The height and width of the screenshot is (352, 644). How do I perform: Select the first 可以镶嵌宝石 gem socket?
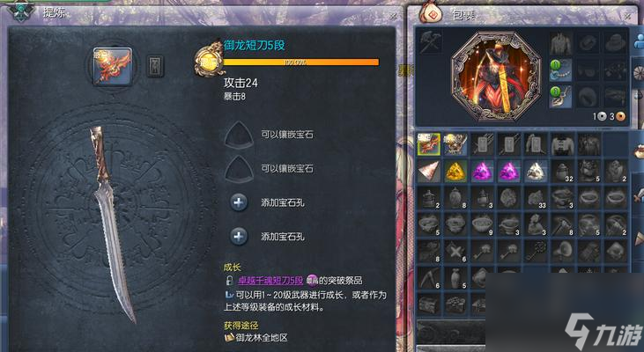pos(239,135)
